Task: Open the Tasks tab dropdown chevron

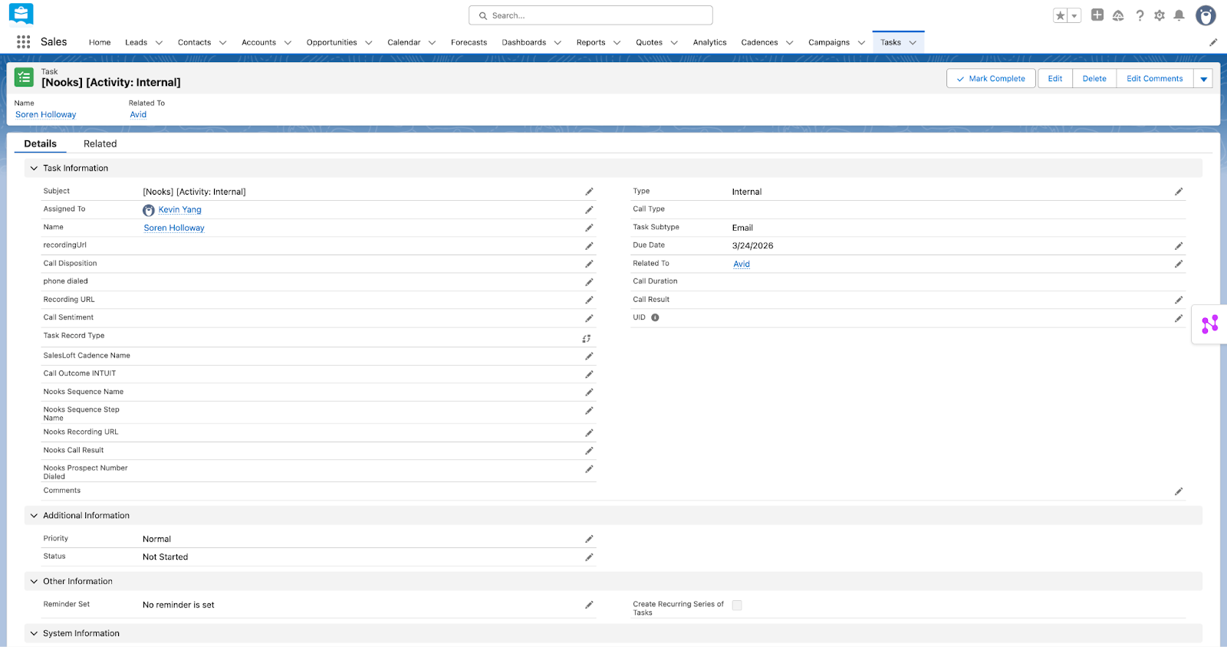Action: (913, 43)
